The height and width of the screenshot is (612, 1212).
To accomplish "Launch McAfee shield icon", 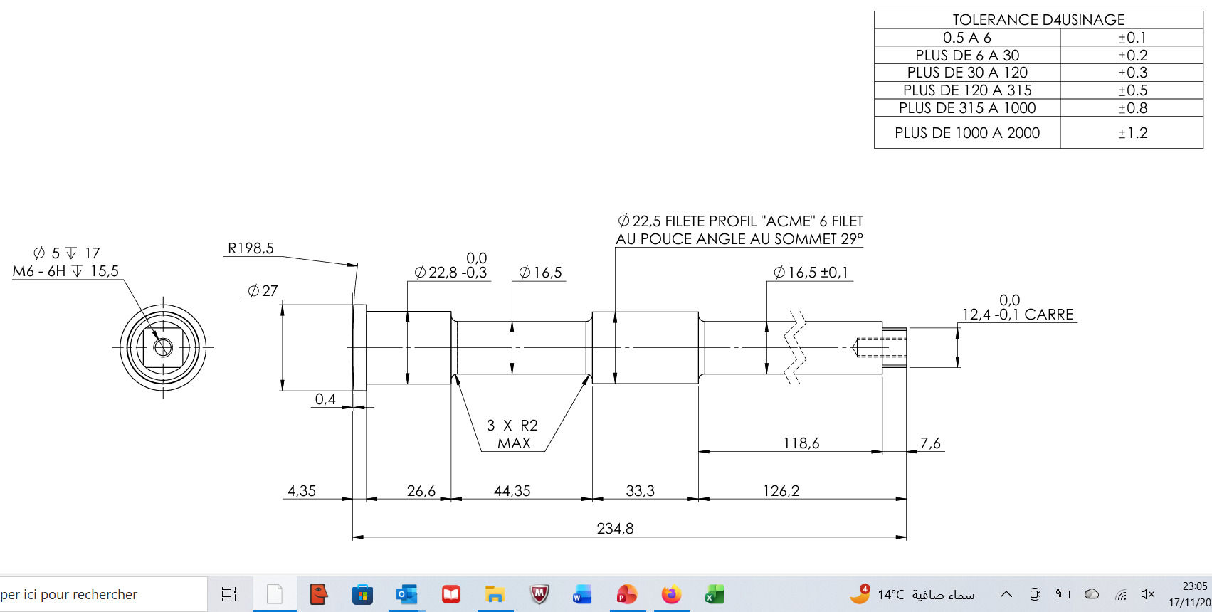I will (539, 593).
